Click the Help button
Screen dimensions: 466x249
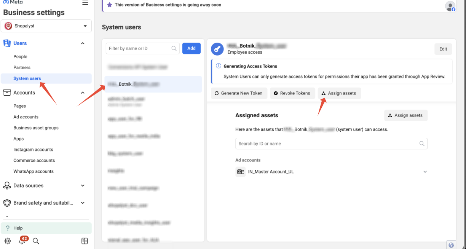click(x=46, y=228)
